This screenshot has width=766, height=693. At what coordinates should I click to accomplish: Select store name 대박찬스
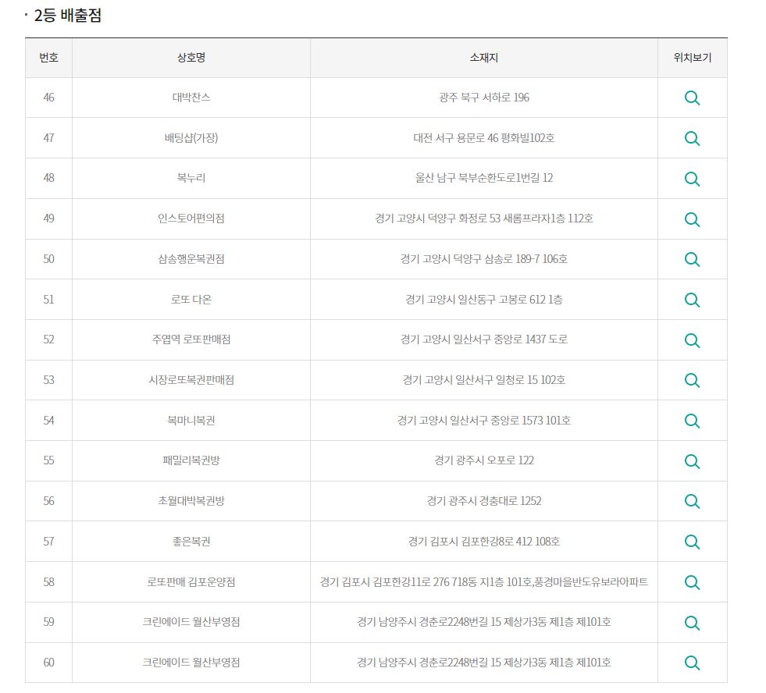pyautogui.click(x=191, y=98)
